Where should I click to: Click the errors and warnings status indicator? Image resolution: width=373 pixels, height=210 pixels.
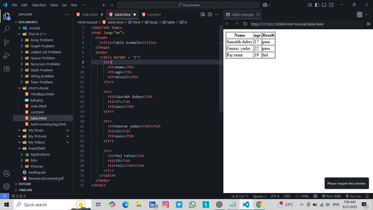[x=18, y=196]
